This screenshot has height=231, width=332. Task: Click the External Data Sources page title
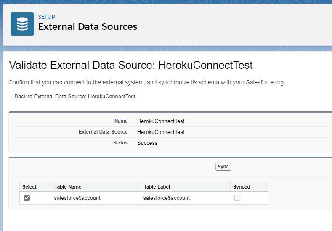tap(88, 27)
